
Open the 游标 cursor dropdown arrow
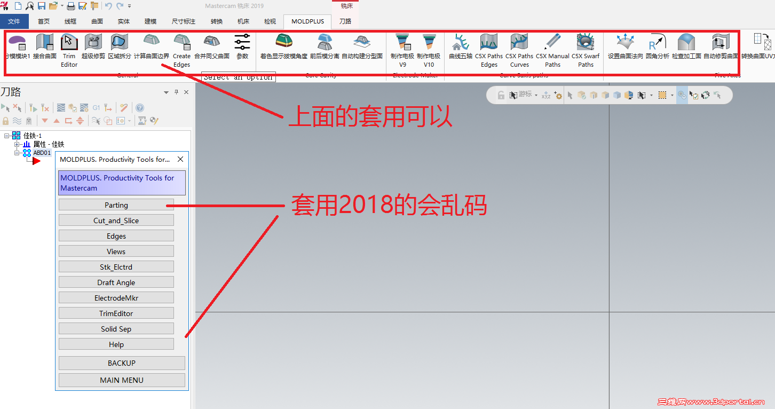pos(536,95)
